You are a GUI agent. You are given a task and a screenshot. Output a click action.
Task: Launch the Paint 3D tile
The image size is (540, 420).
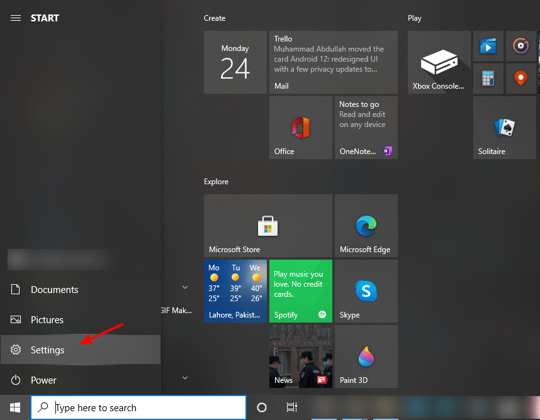pos(366,356)
